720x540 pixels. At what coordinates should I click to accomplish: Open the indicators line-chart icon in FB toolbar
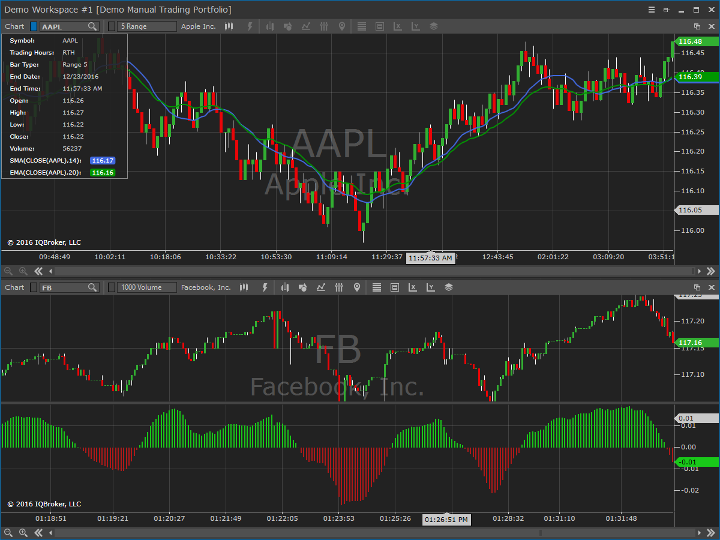[321, 287]
